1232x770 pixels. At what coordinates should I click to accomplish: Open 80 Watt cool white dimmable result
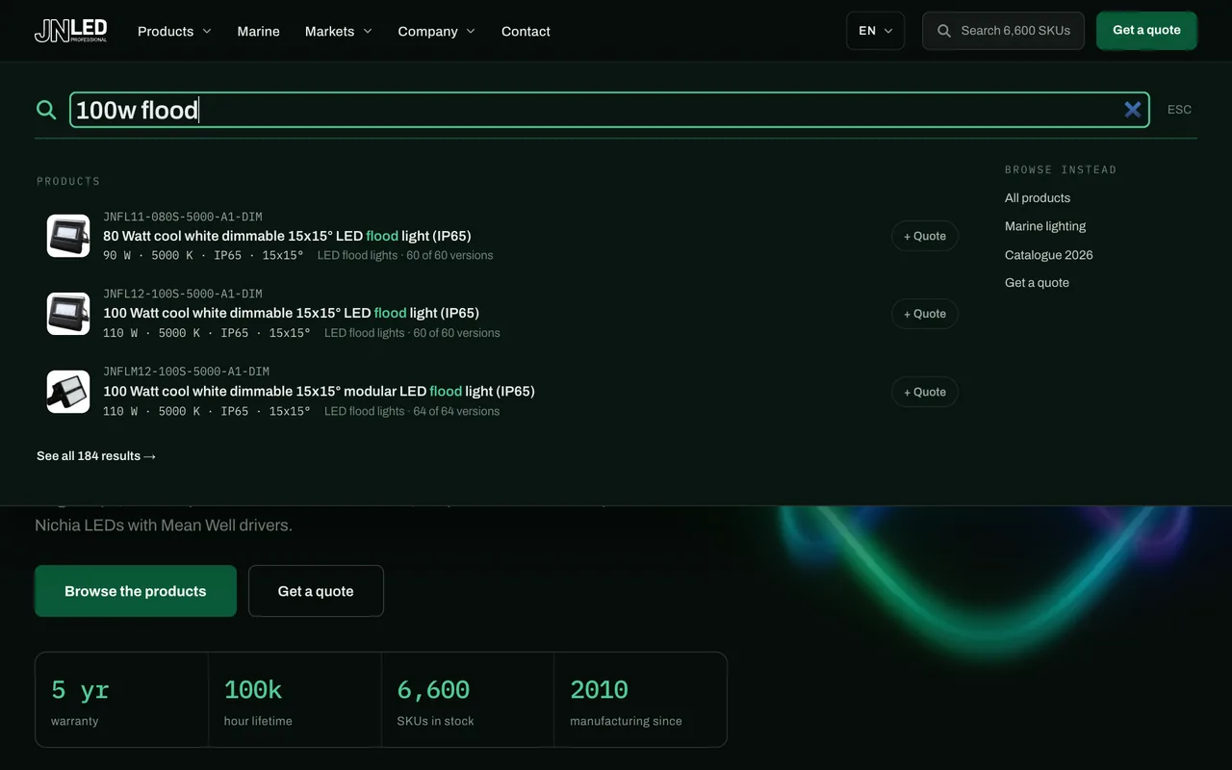[x=287, y=236]
